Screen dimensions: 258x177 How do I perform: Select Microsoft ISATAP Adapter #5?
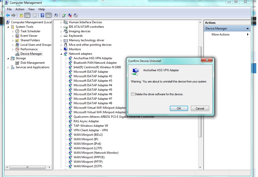click(x=93, y=90)
